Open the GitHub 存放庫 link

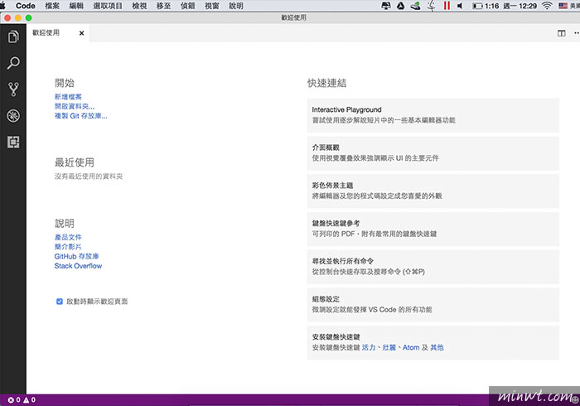[x=76, y=256]
